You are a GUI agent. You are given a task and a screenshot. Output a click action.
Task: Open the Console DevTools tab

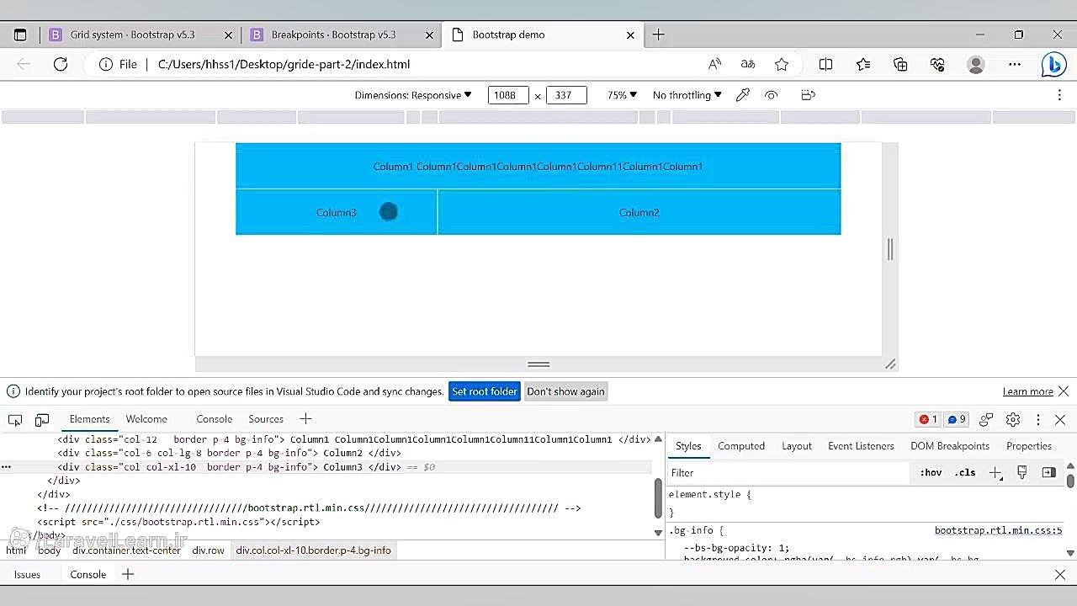[215, 419]
